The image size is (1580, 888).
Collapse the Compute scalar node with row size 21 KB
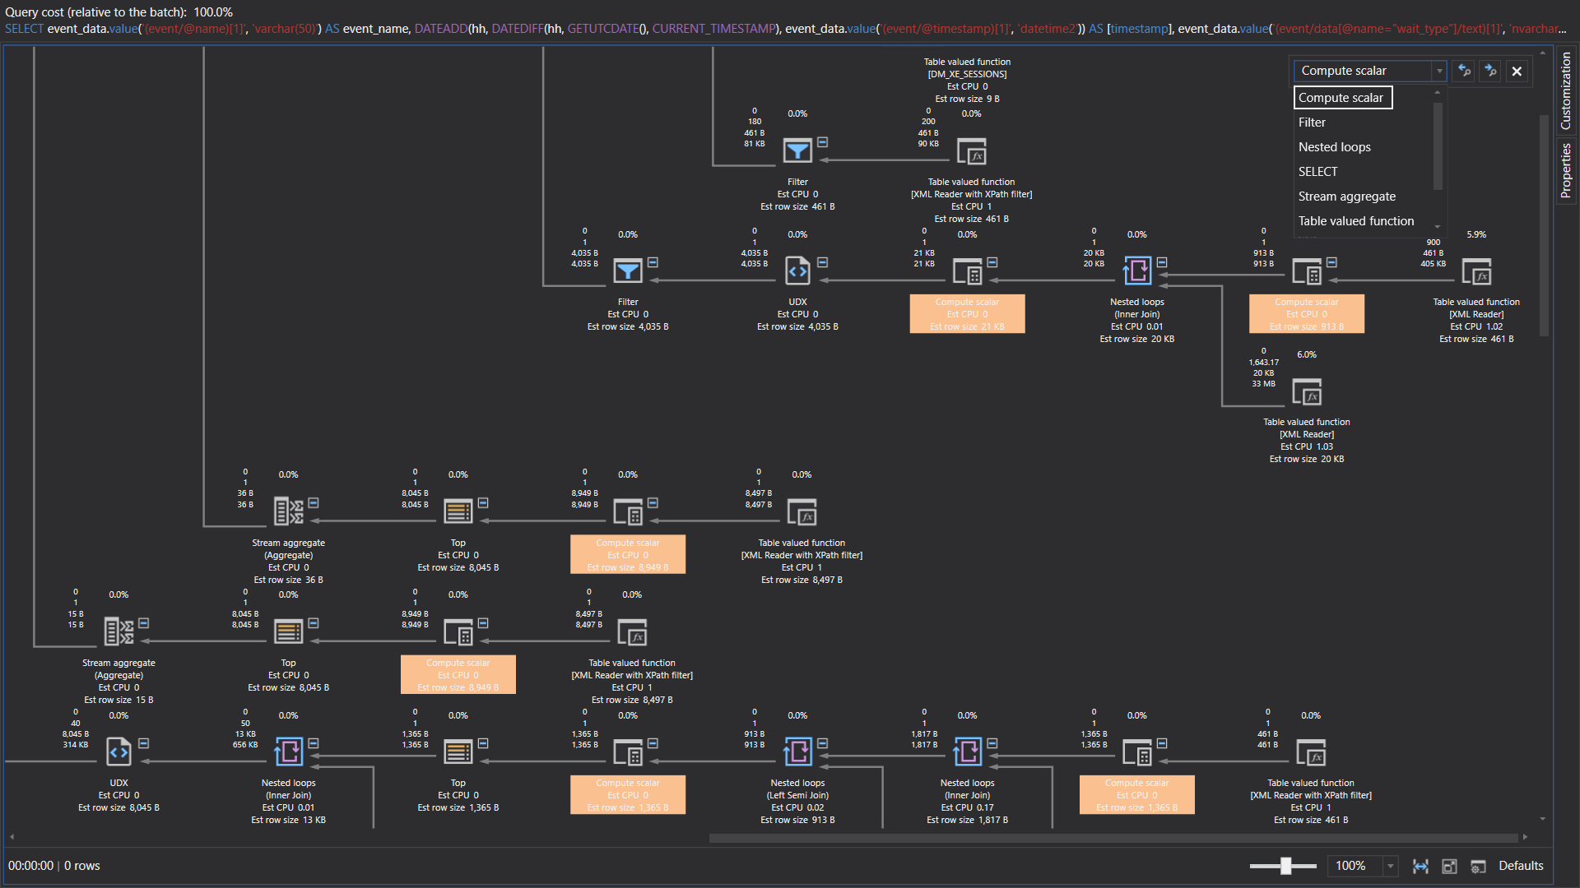click(992, 262)
